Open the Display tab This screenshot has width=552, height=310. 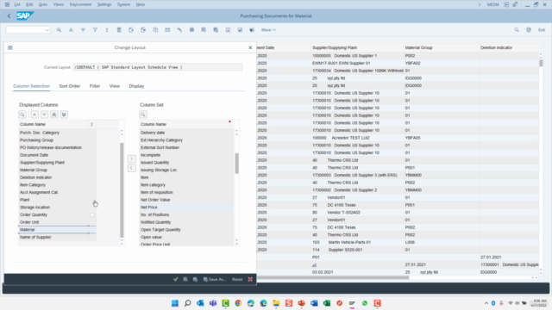(136, 86)
